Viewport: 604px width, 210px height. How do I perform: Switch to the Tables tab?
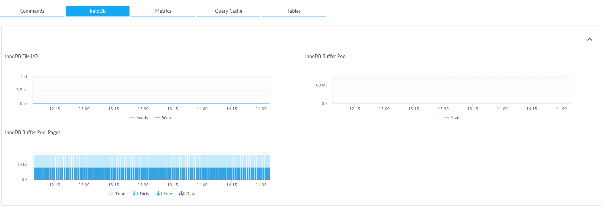point(294,11)
